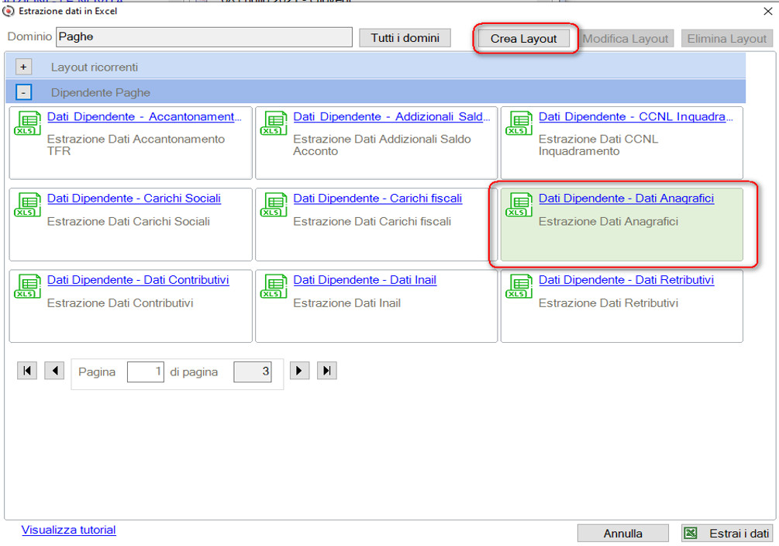779x546 pixels.
Task: Click text Estrazione Dati Carichi Sociali
Action: pos(128,221)
